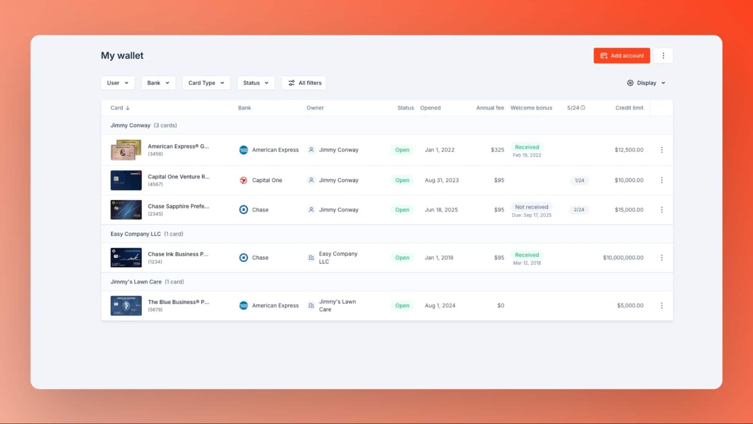Click the Bank column header
The height and width of the screenshot is (424, 753).
point(244,108)
